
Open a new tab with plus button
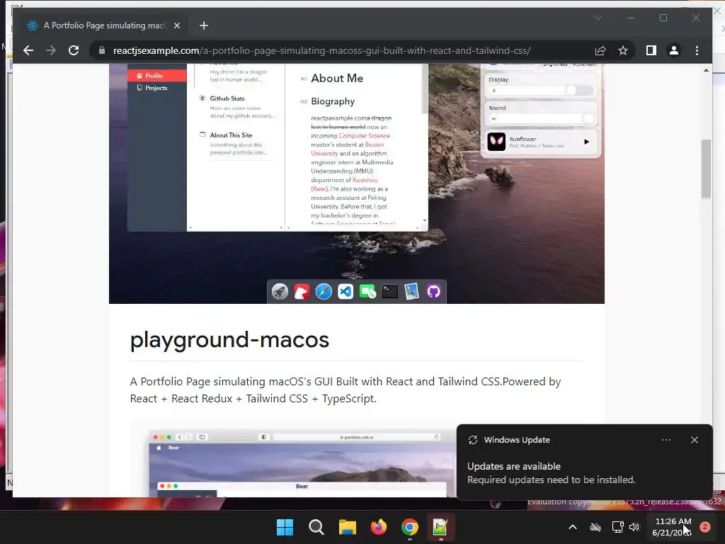point(204,26)
